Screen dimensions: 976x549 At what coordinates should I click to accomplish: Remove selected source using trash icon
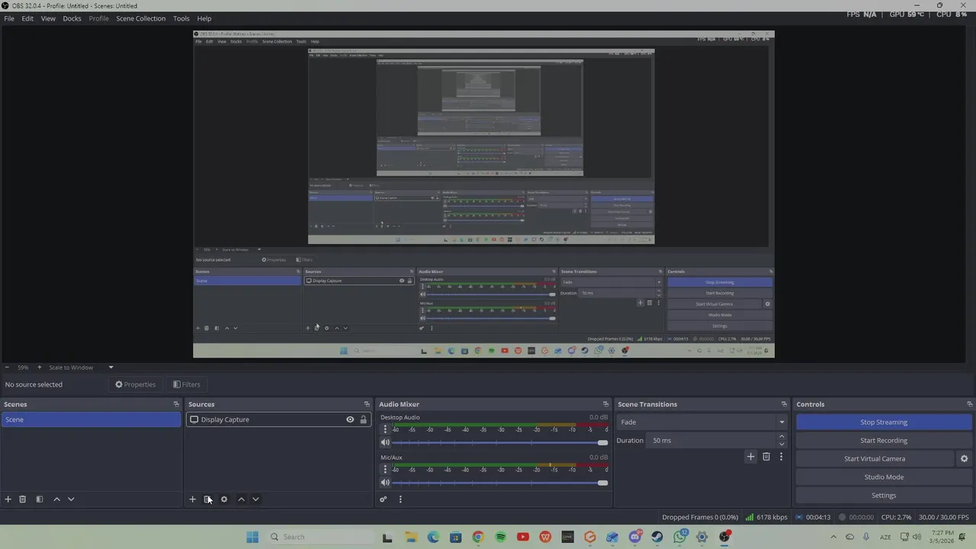coord(207,499)
